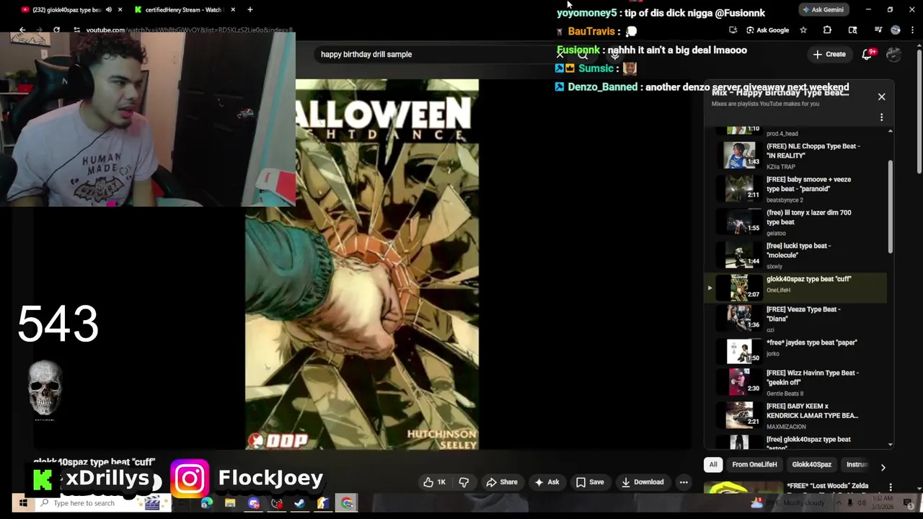Open more actions ellipsis below video
This screenshot has width=923, height=519.
coord(684,482)
